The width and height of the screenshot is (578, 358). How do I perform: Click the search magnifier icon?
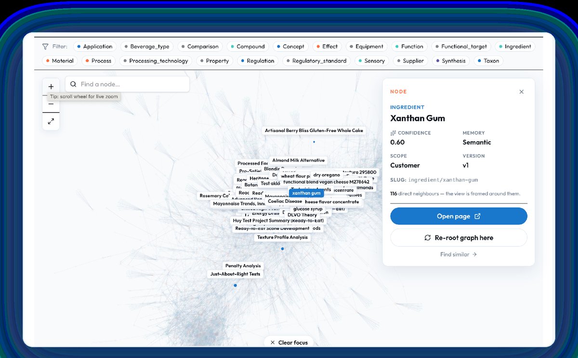tap(74, 84)
